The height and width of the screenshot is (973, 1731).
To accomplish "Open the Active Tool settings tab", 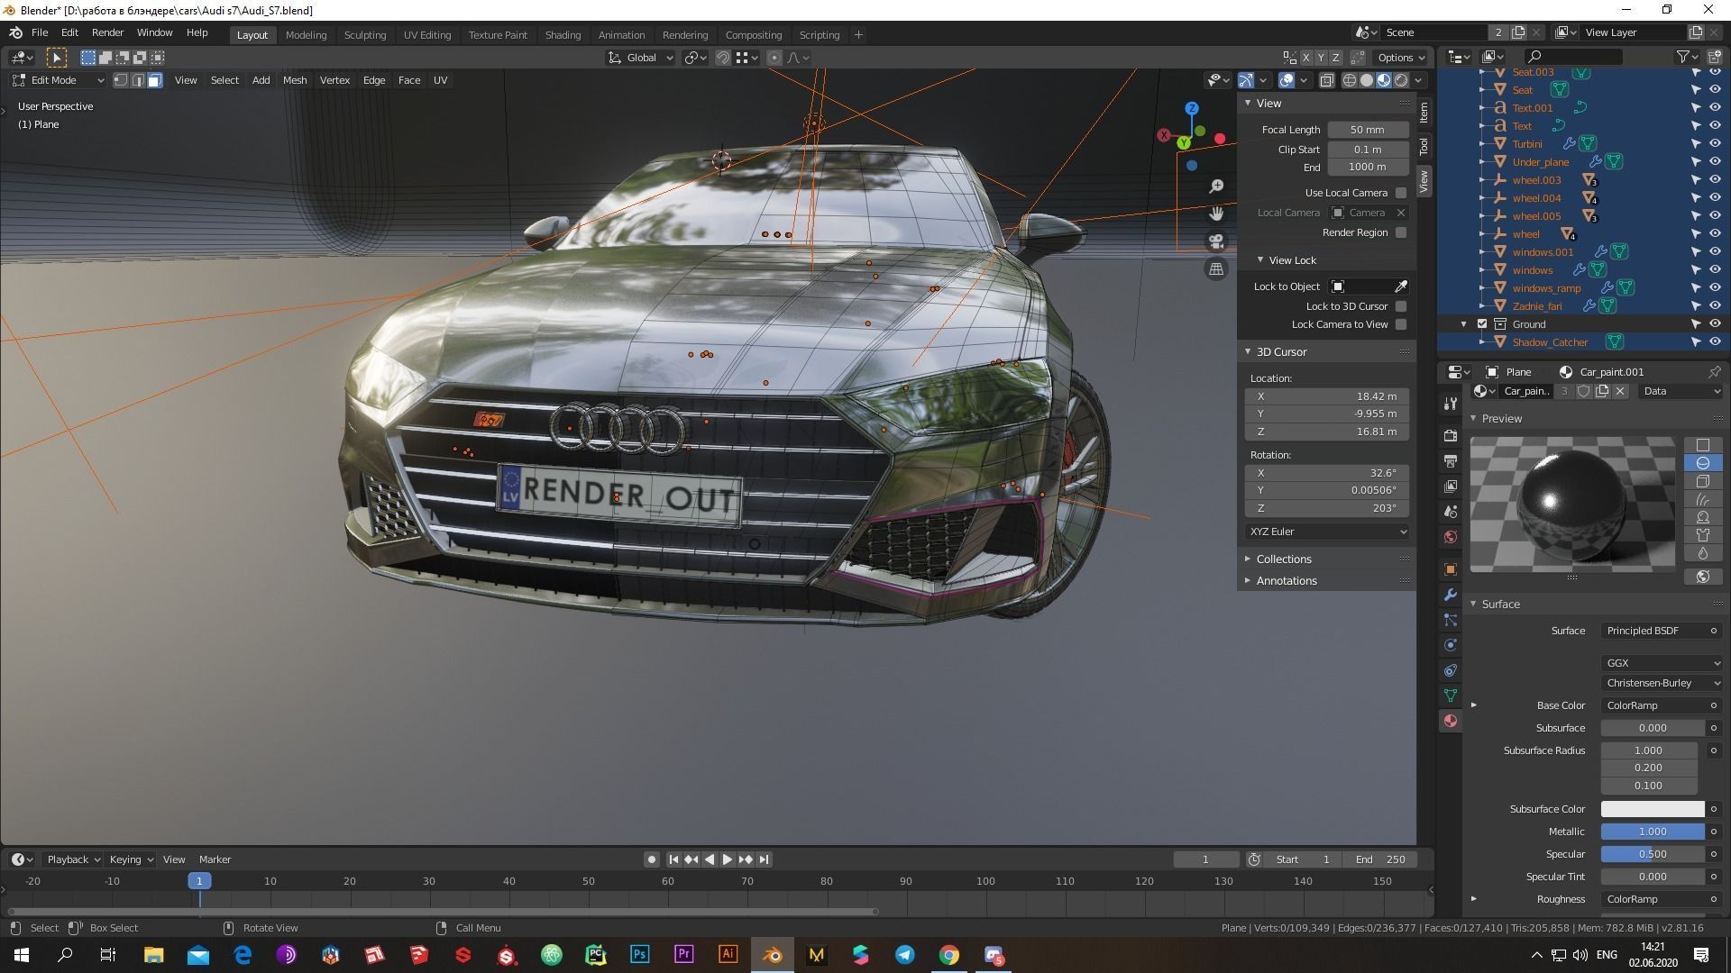I will [x=1450, y=404].
